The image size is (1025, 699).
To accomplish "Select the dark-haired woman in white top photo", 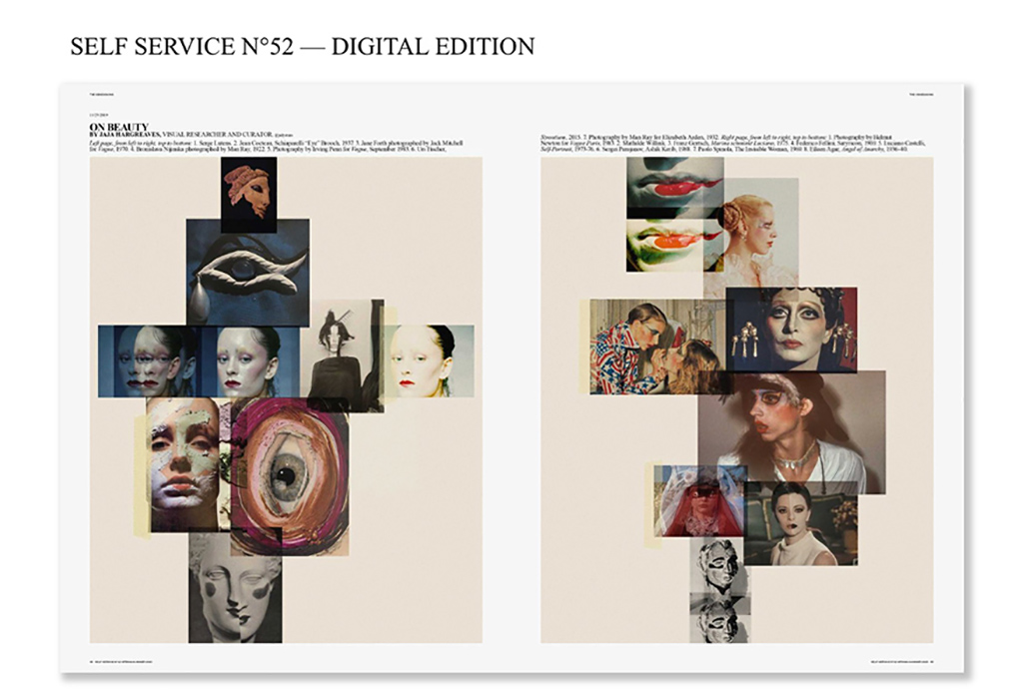I will [801, 524].
